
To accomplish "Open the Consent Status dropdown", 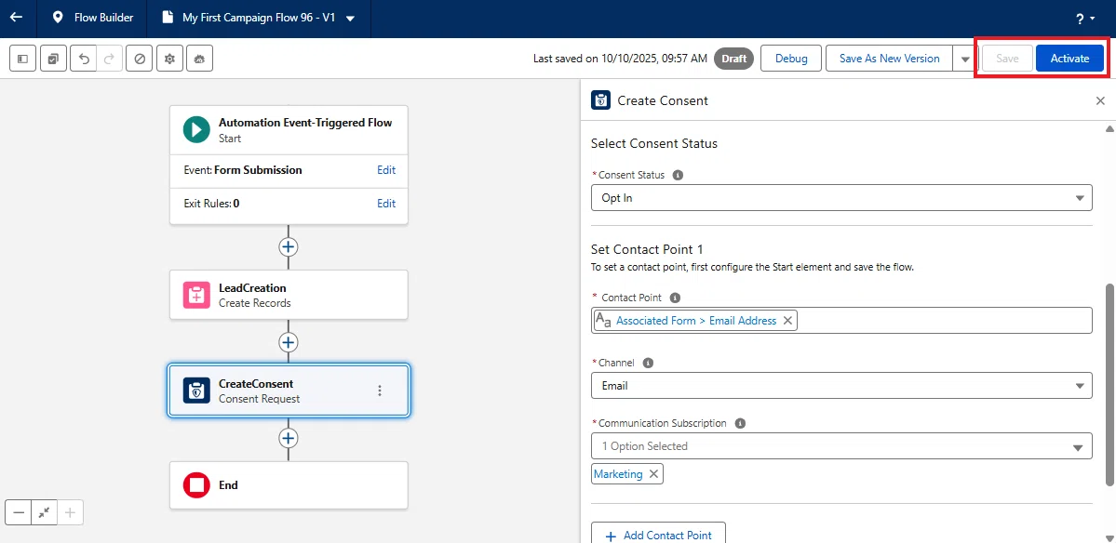I will click(841, 198).
